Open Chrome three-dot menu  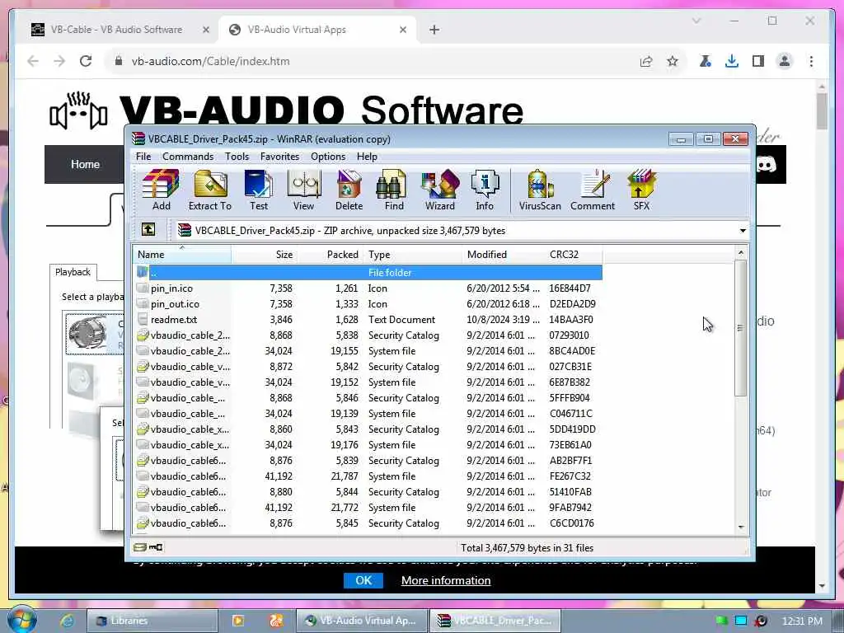tap(811, 61)
